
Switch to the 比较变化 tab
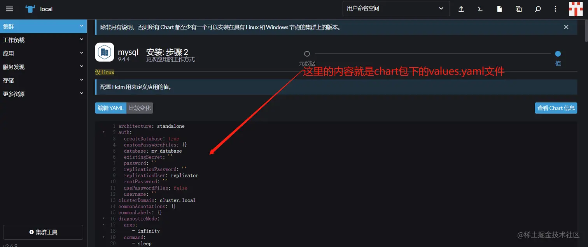(x=140, y=108)
